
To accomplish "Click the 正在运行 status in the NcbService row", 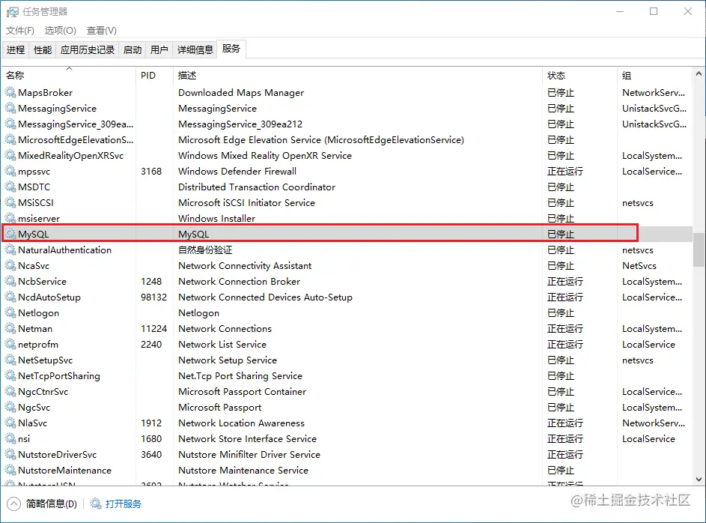I will click(x=565, y=281).
